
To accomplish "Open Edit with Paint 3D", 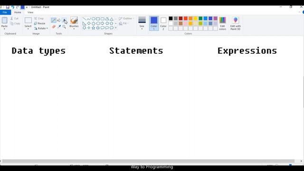I will coord(236,23).
